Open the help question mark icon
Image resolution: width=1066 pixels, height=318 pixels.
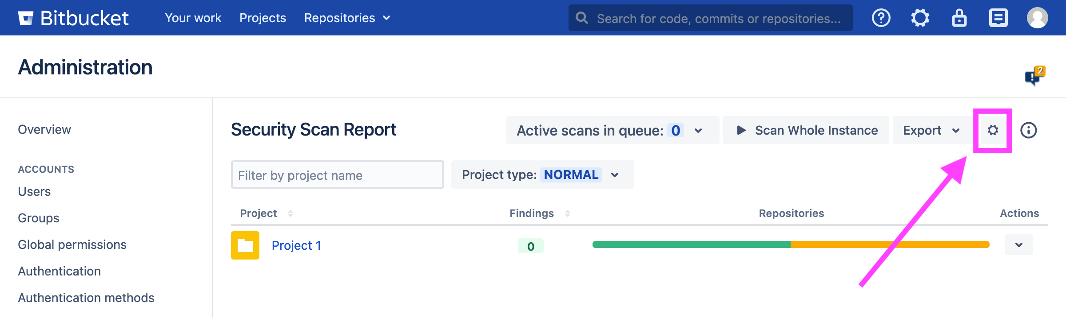pos(881,18)
